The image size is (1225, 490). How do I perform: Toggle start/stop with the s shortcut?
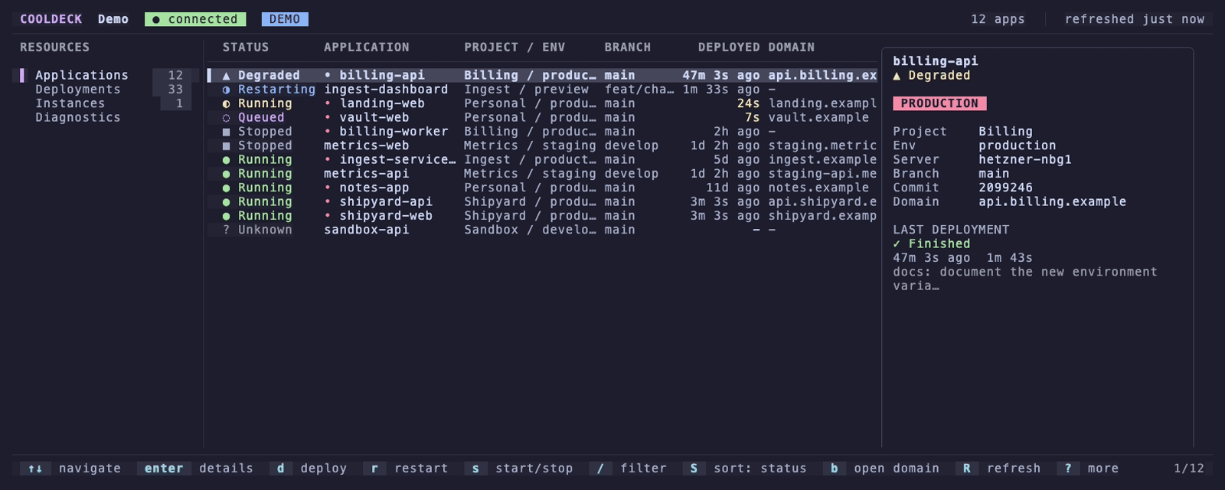tap(519, 469)
